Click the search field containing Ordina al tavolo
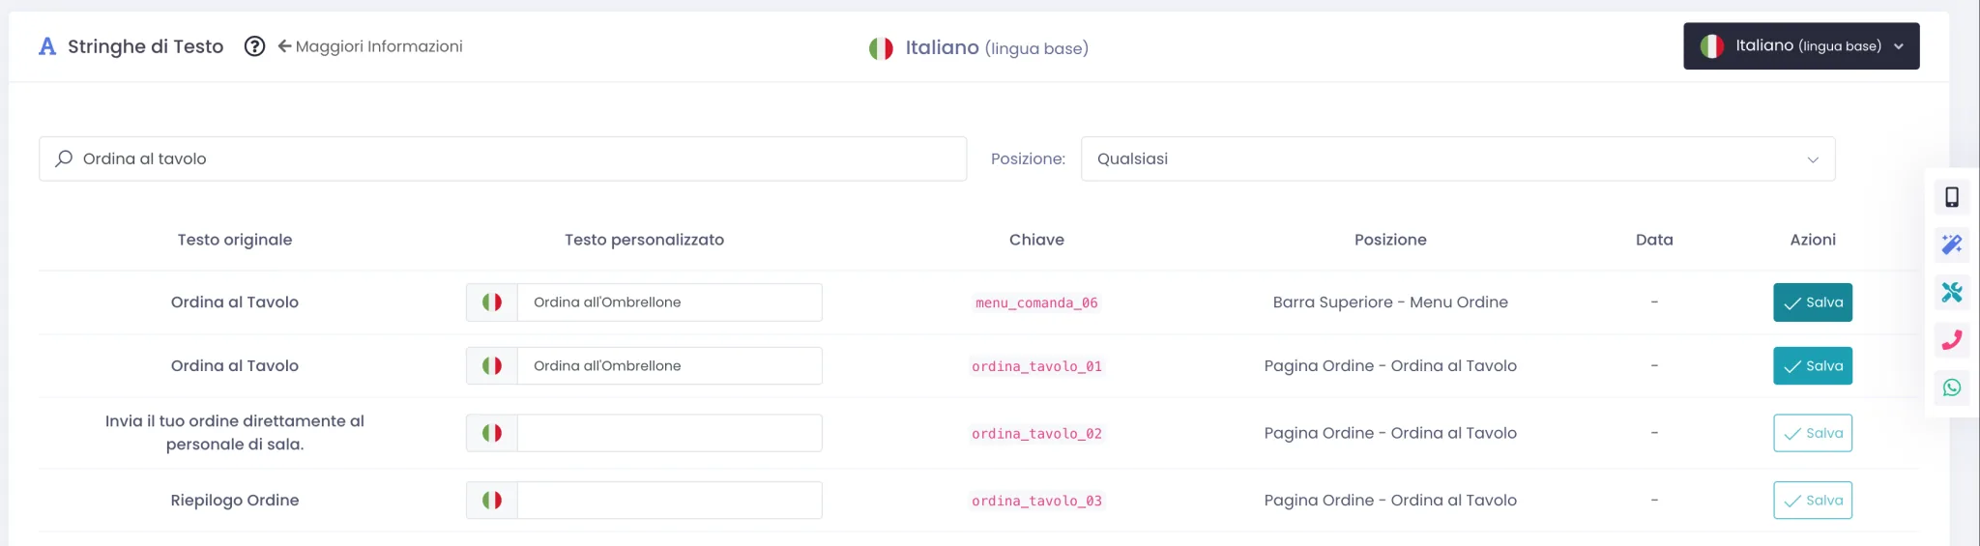1980x546 pixels. pyautogui.click(x=503, y=158)
